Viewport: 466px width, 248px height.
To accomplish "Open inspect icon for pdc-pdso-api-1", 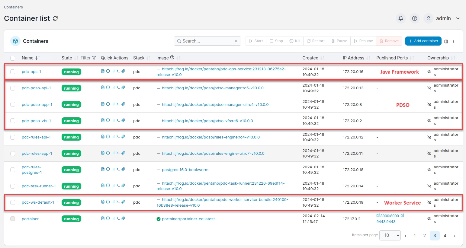I will click(x=108, y=87).
